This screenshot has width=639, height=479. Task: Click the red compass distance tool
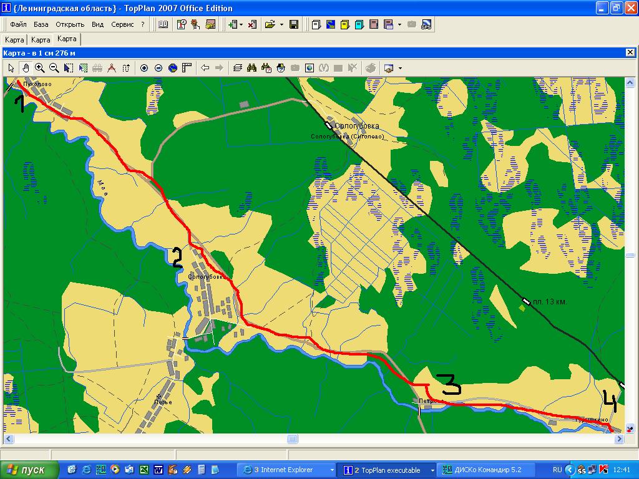coord(112,68)
